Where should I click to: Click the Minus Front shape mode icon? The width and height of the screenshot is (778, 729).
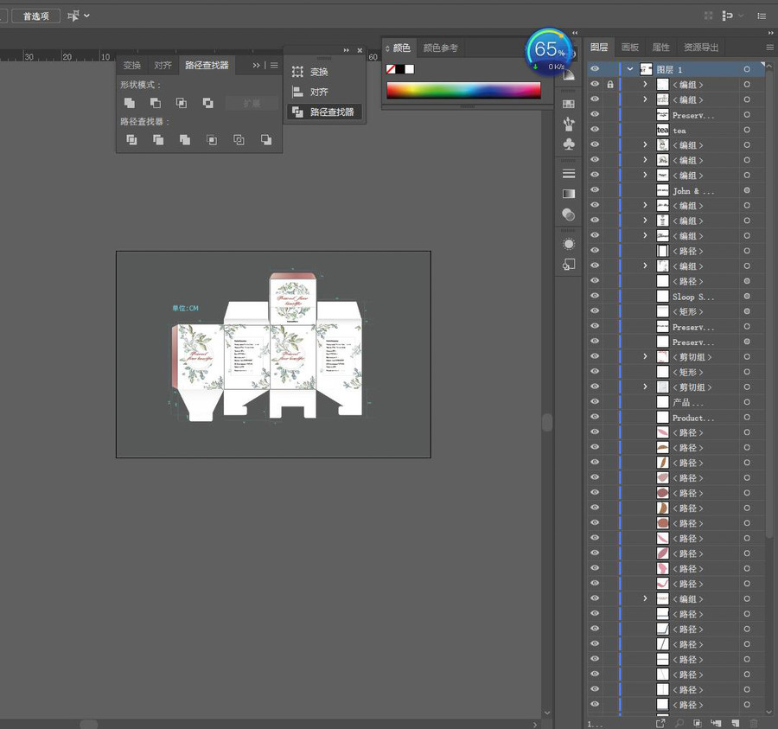(156, 103)
